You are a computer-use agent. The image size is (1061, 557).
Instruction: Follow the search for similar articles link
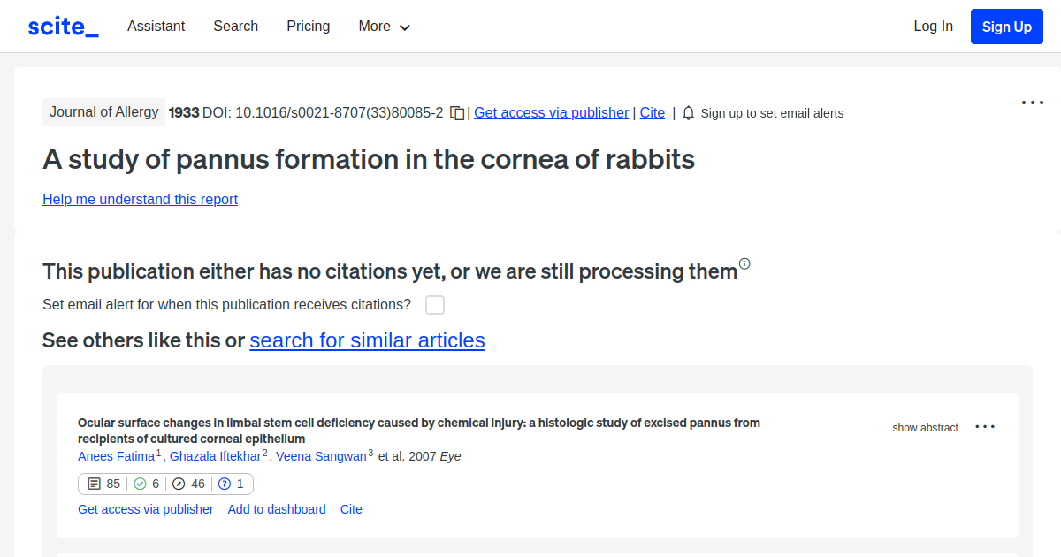[367, 340]
